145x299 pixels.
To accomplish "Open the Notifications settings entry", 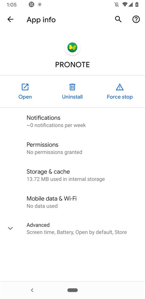I will tap(72, 121).
